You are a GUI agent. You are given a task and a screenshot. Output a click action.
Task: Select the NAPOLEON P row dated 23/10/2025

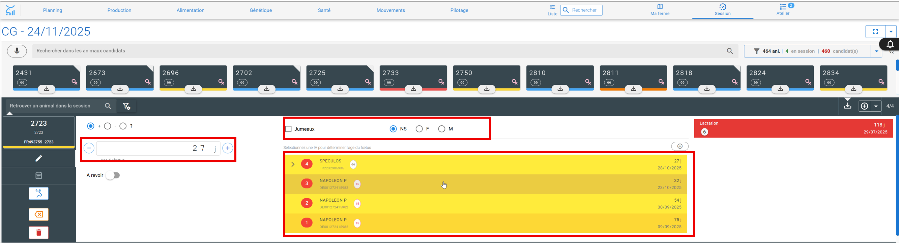[486, 184]
